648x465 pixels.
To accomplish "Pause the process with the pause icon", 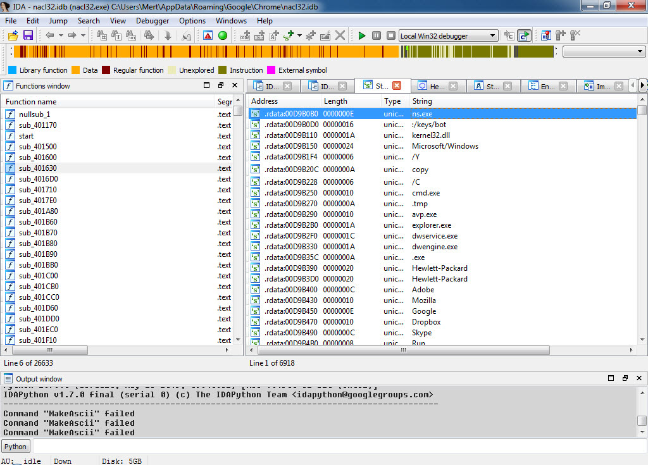I will 377,35.
